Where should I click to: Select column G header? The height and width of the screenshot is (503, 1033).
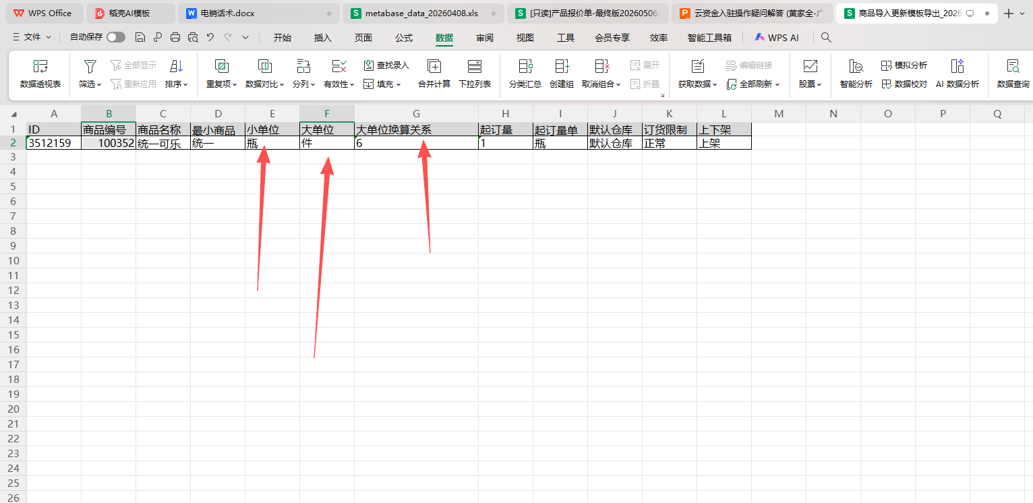click(x=416, y=113)
